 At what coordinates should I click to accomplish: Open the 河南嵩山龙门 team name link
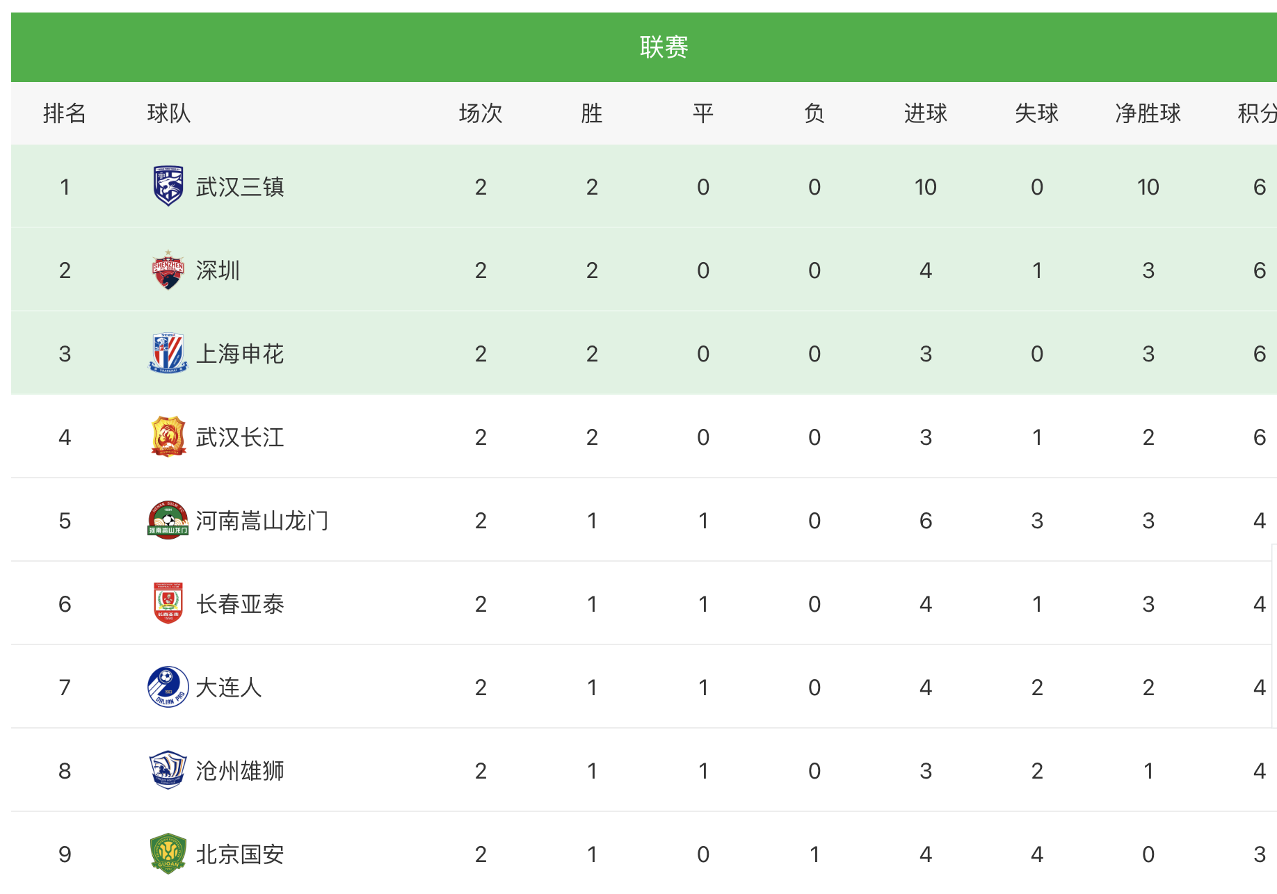[262, 521]
